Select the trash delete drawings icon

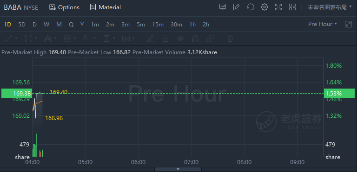click(x=230, y=38)
